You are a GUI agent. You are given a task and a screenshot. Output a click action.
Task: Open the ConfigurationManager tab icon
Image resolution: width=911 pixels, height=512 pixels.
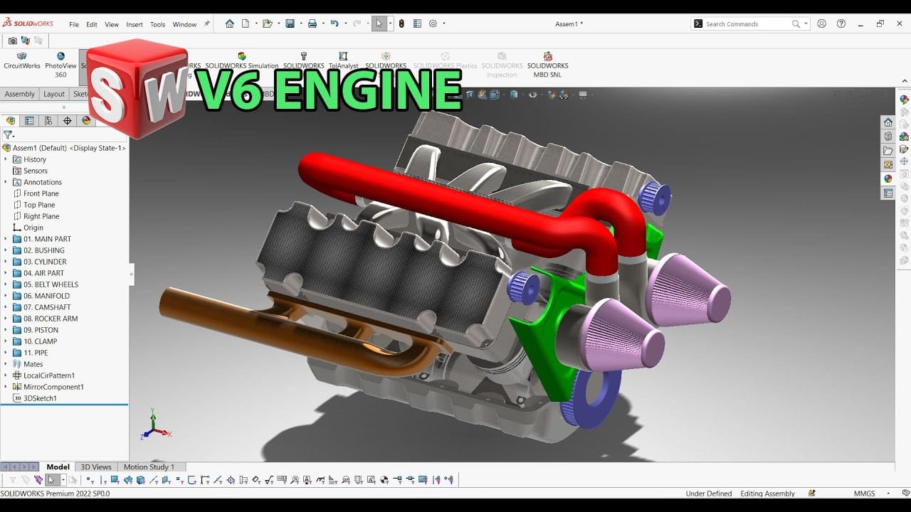coord(48,121)
